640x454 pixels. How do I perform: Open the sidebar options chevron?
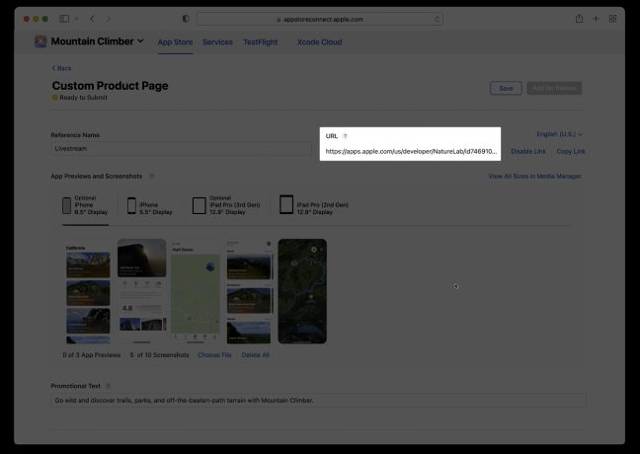point(76,19)
